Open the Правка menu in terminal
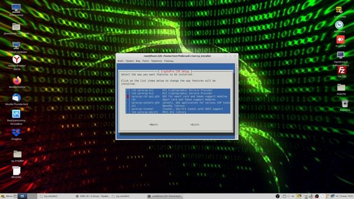 coord(129,61)
